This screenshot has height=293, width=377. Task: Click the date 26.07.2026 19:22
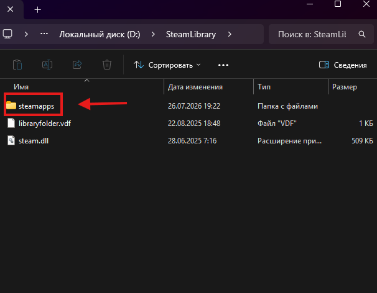(x=194, y=106)
